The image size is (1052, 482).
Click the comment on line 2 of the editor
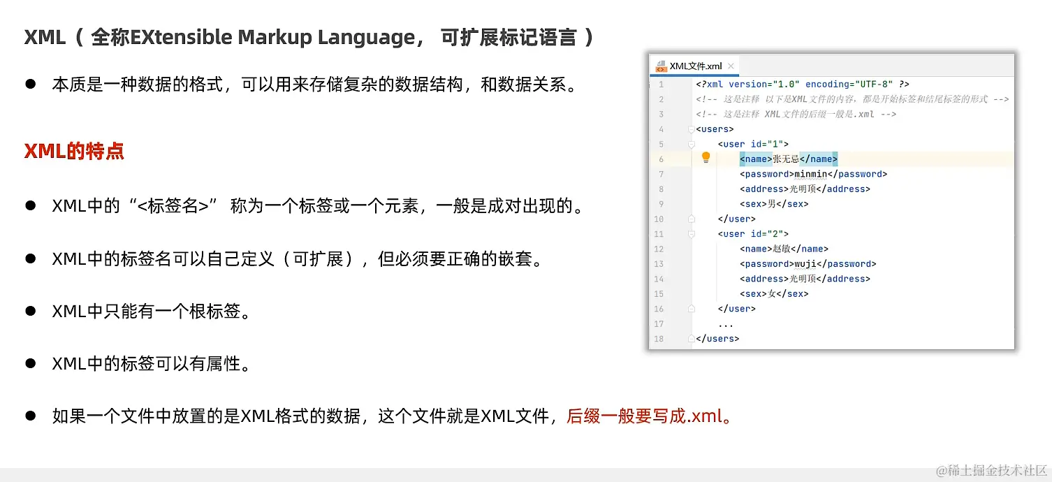(852, 99)
